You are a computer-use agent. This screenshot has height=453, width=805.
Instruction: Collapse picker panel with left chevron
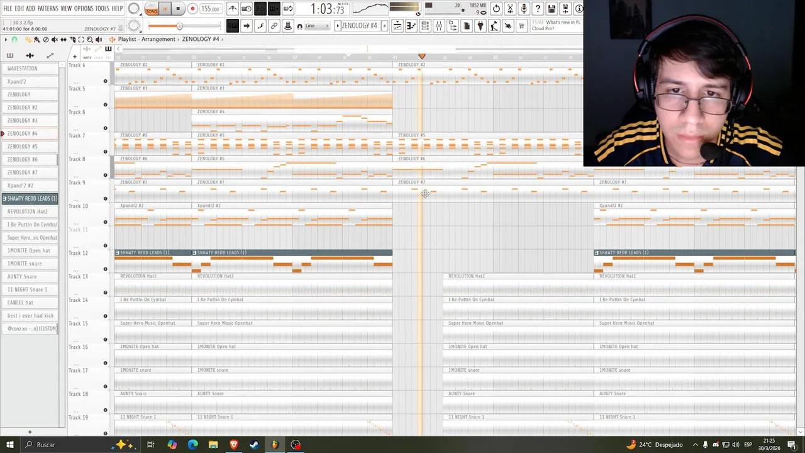118,49
